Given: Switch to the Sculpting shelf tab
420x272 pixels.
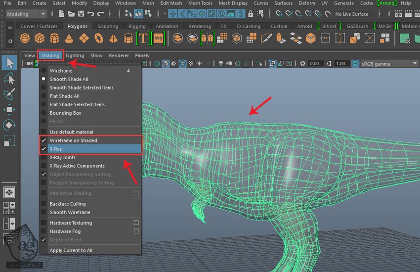Looking at the screenshot, I should click(x=108, y=26).
